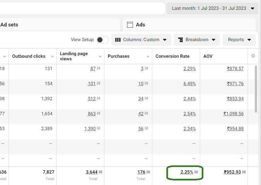Open Landing page views column menu arrow

pyautogui.click(x=100, y=56)
